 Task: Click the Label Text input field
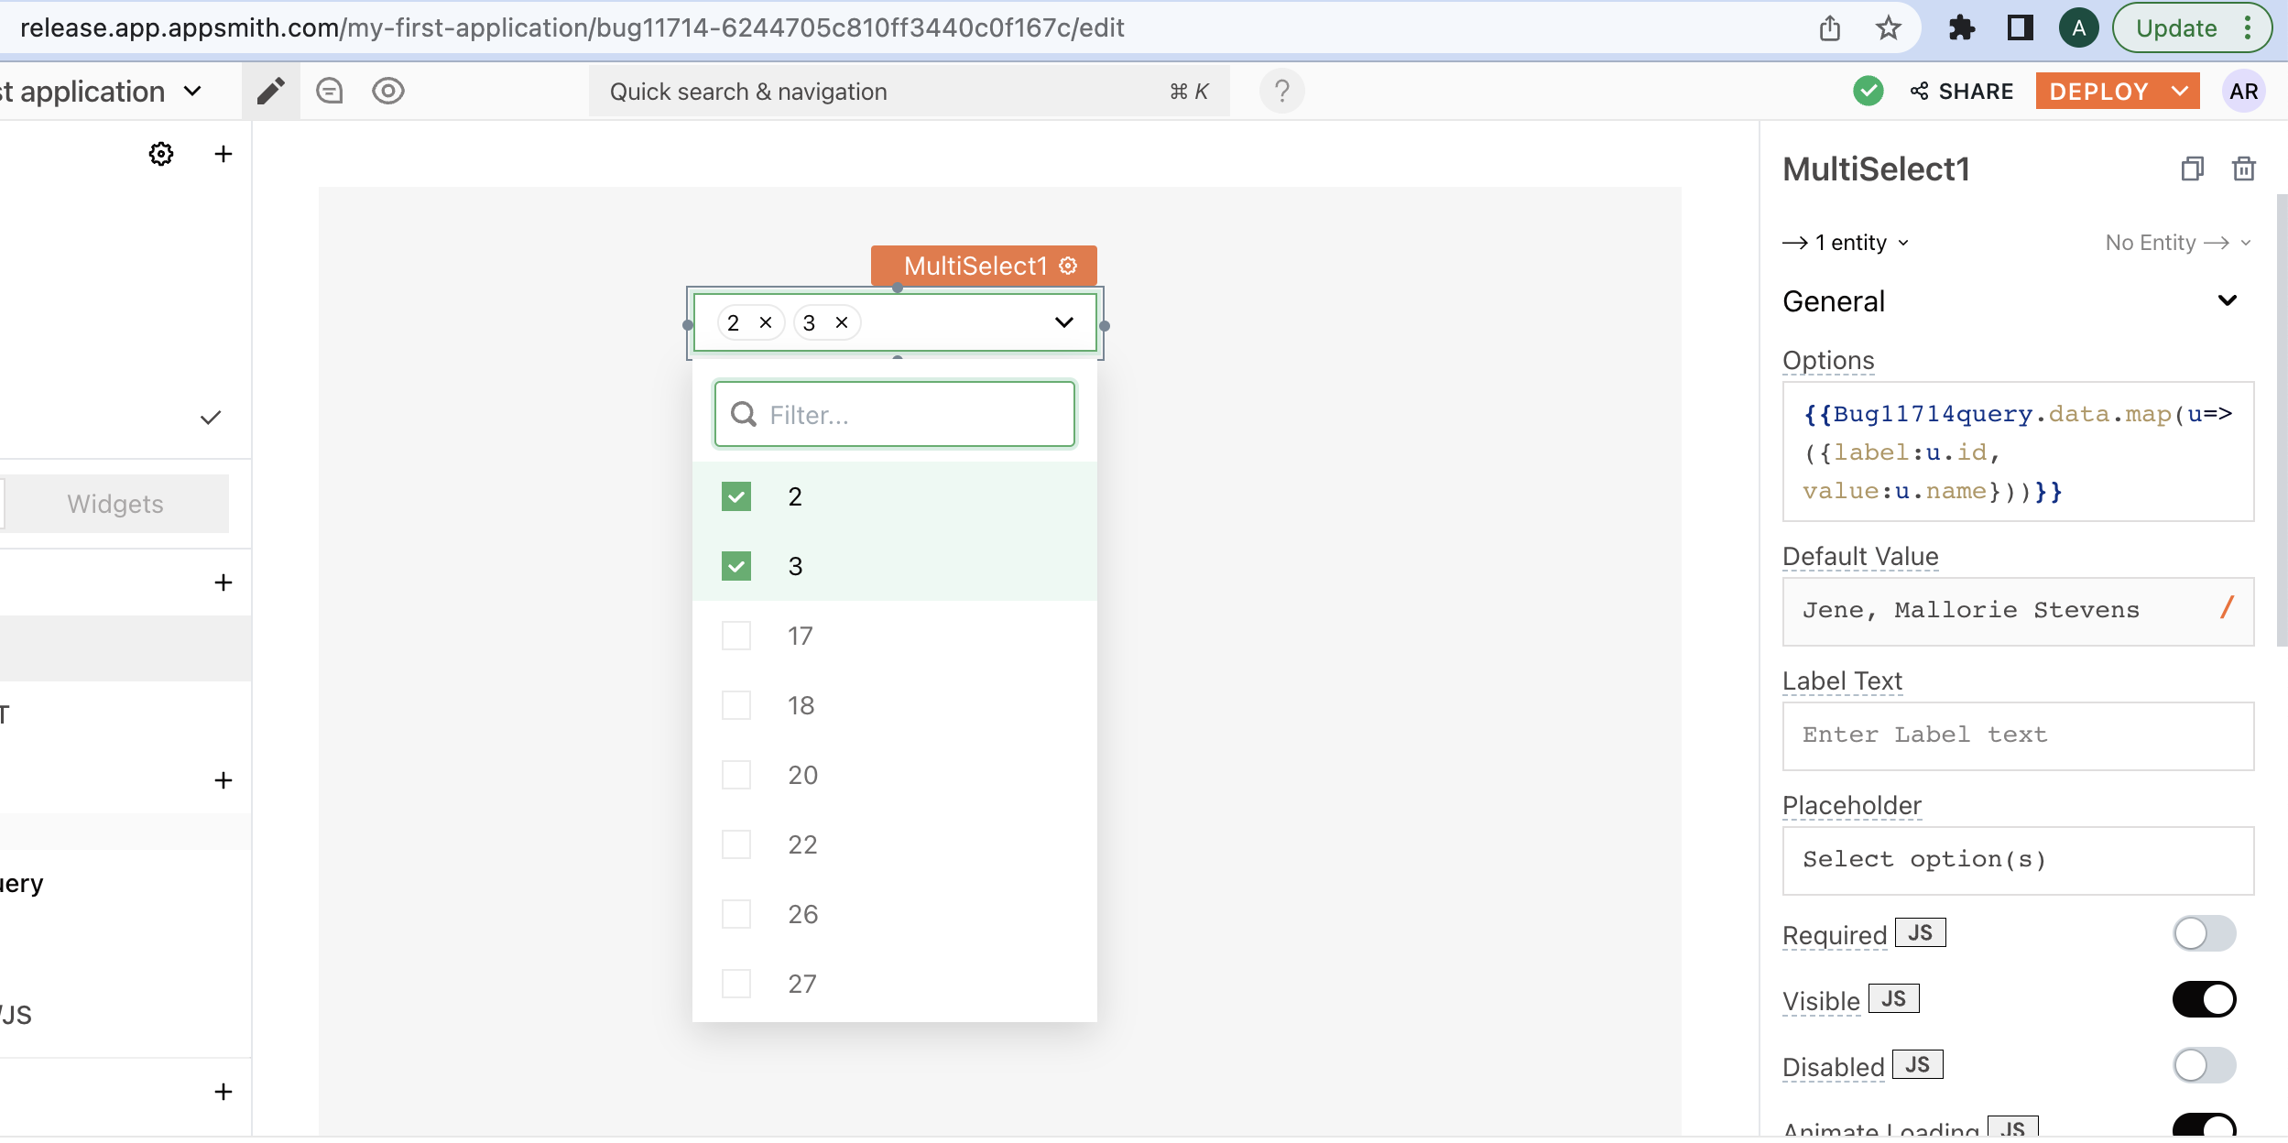[x=2018, y=735]
